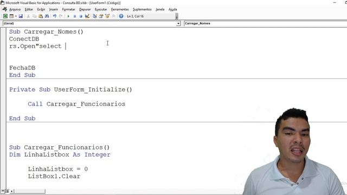Viewport: 347px width, 195px height.
Task: Open the Ajuda menu
Action: click(x=172, y=9)
